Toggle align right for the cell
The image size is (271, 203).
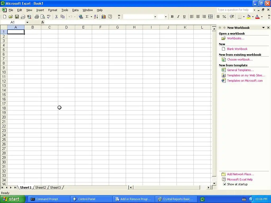coord(204,17)
